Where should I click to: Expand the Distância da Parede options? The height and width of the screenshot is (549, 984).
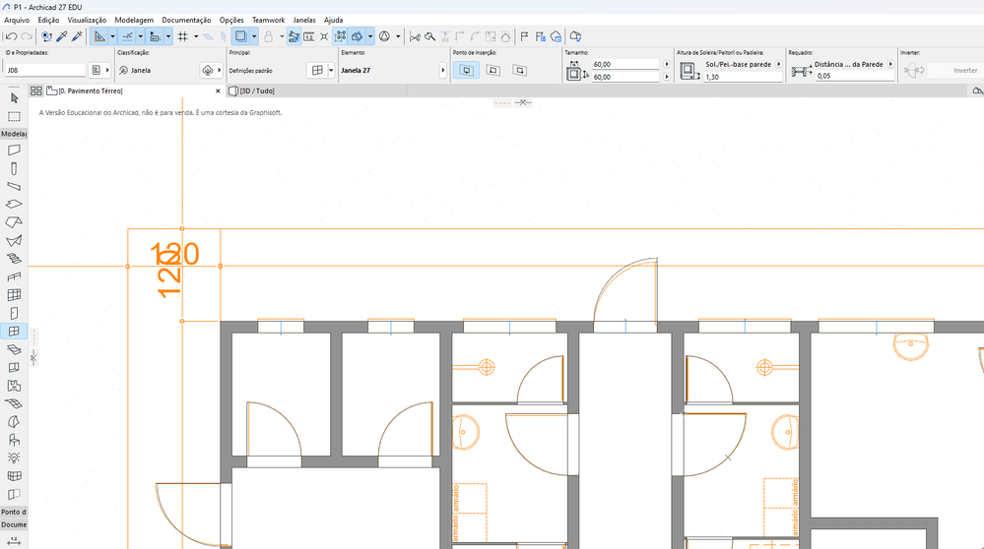click(x=890, y=65)
